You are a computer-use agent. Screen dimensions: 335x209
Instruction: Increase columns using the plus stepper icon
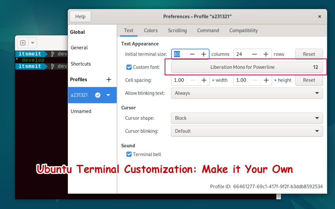[203, 54]
